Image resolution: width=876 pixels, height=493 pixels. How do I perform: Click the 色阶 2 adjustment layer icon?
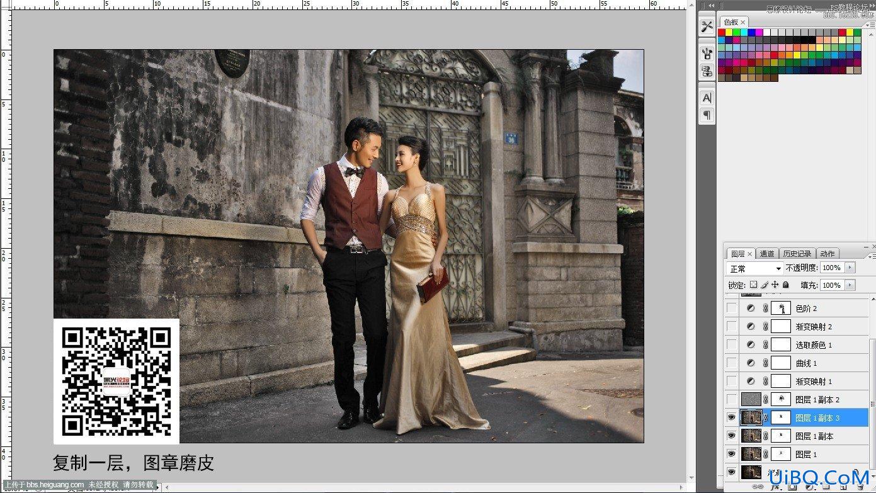[751, 309]
